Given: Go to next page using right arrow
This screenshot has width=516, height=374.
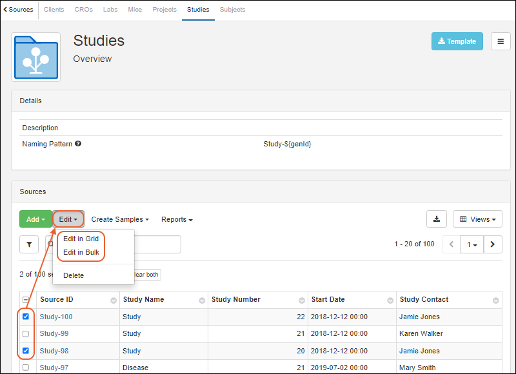Looking at the screenshot, I should click(x=493, y=244).
